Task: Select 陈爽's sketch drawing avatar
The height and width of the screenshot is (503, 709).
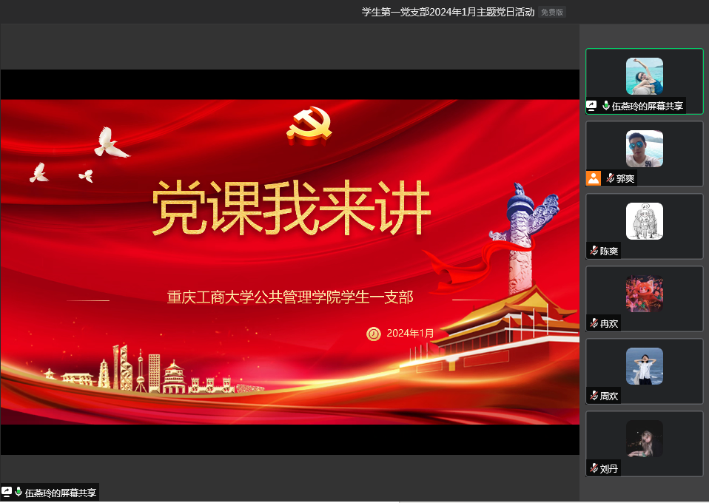Action: tap(644, 221)
